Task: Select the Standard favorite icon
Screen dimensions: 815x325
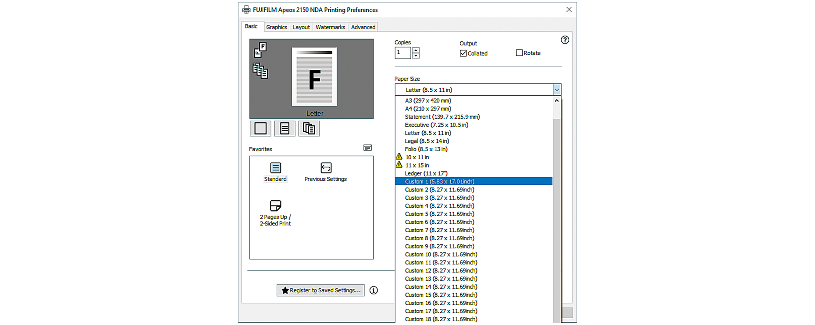Action: click(x=275, y=168)
